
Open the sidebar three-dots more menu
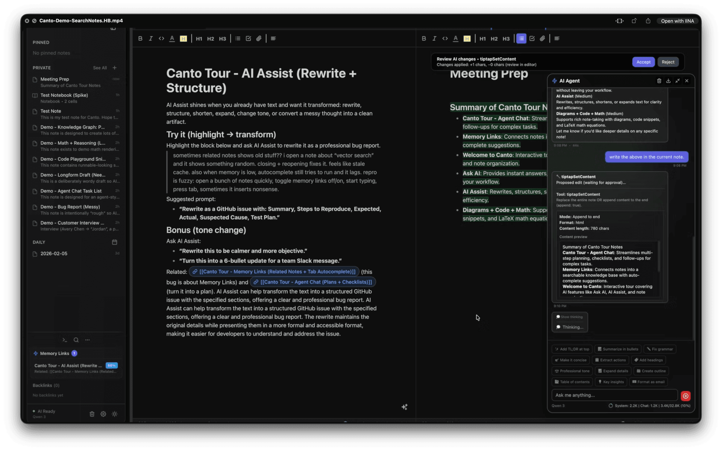tap(87, 340)
